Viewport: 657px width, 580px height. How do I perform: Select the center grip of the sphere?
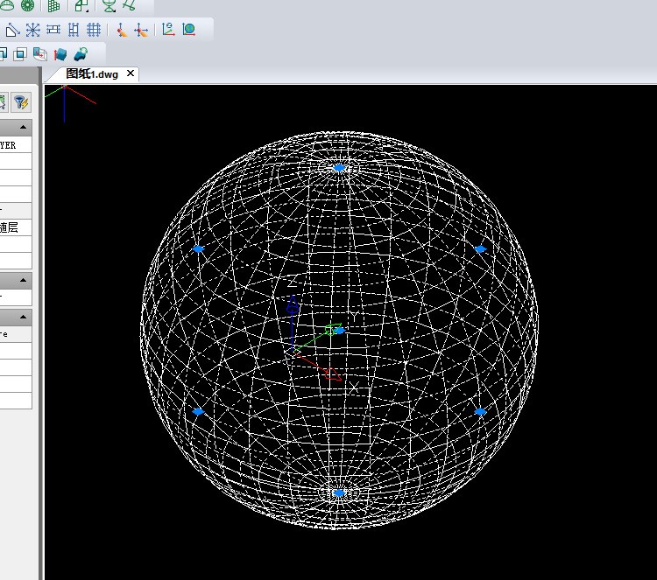[340, 331]
